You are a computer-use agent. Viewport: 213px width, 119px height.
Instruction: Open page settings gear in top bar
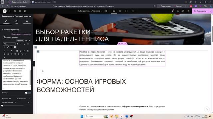point(106,11)
